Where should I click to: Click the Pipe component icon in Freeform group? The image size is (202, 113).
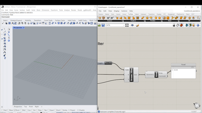pos(143,18)
